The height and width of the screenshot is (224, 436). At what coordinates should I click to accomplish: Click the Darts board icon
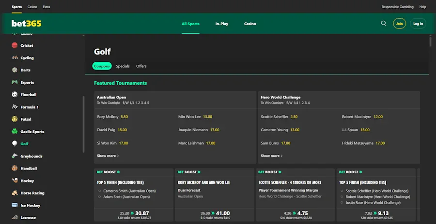coord(15,70)
